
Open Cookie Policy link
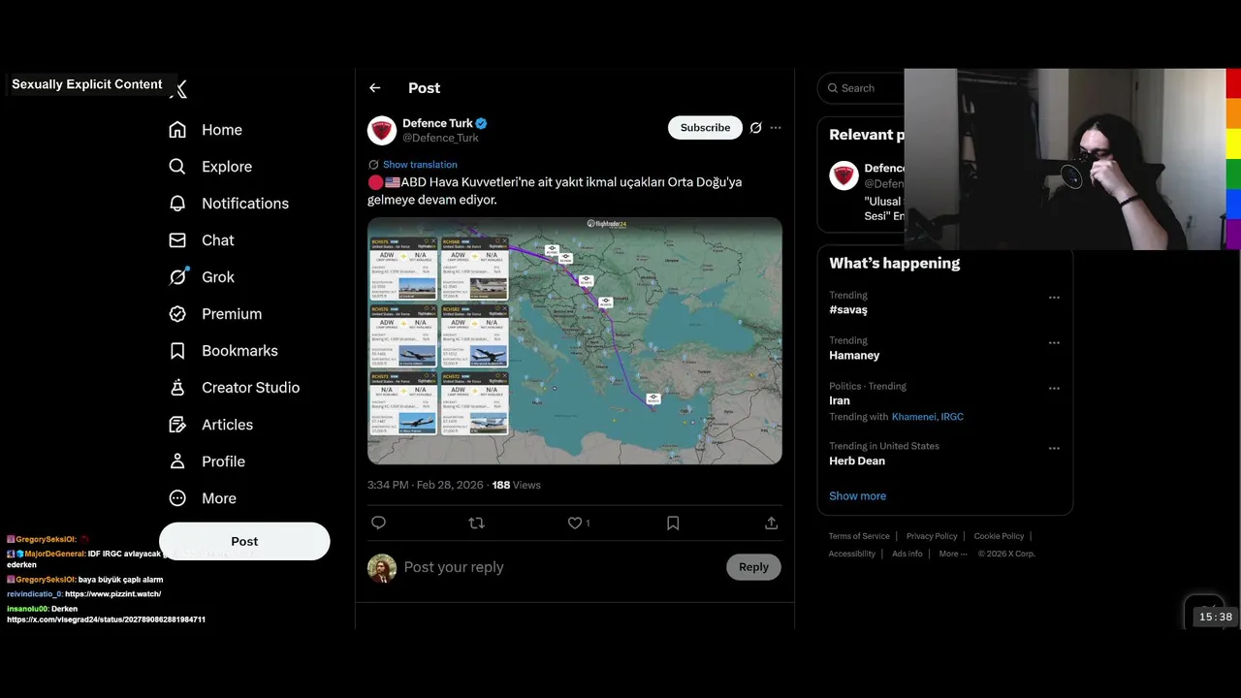tap(999, 536)
